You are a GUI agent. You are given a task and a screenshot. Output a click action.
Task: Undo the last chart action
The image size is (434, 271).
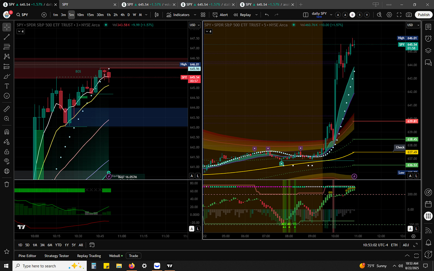[267, 15]
